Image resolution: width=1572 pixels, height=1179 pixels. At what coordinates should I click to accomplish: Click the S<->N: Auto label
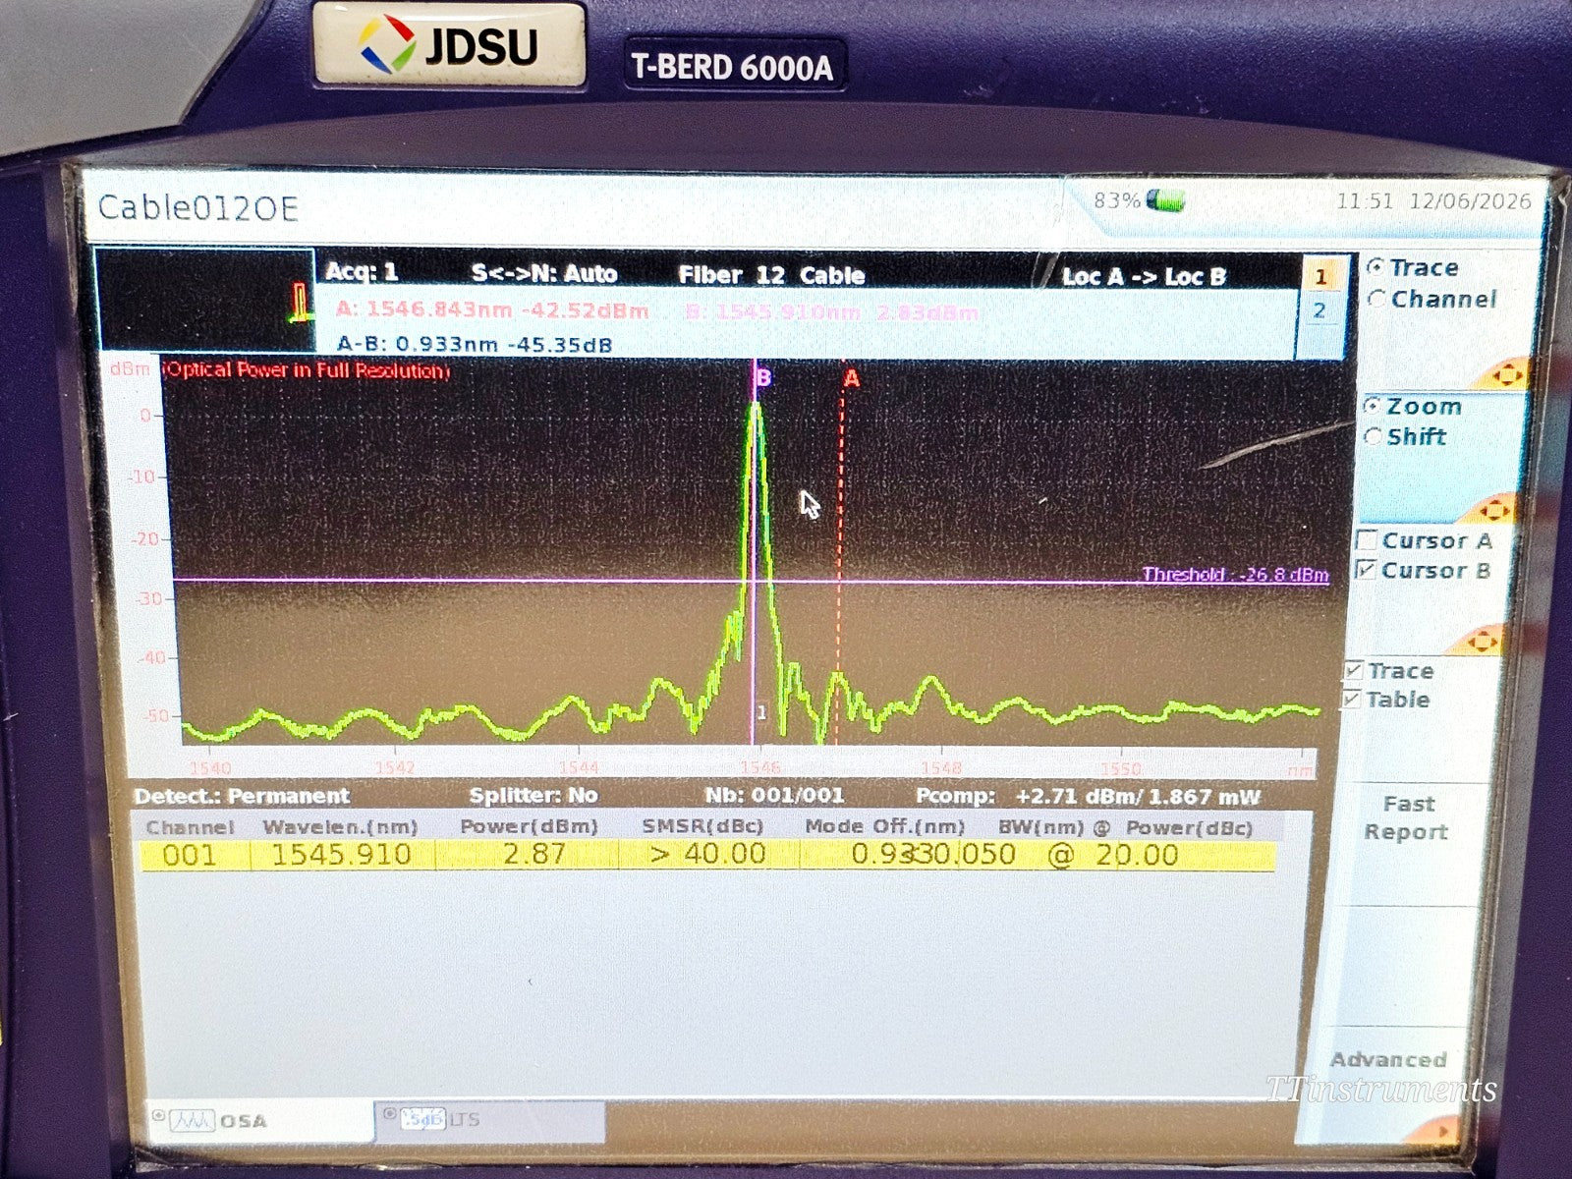pyautogui.click(x=544, y=274)
